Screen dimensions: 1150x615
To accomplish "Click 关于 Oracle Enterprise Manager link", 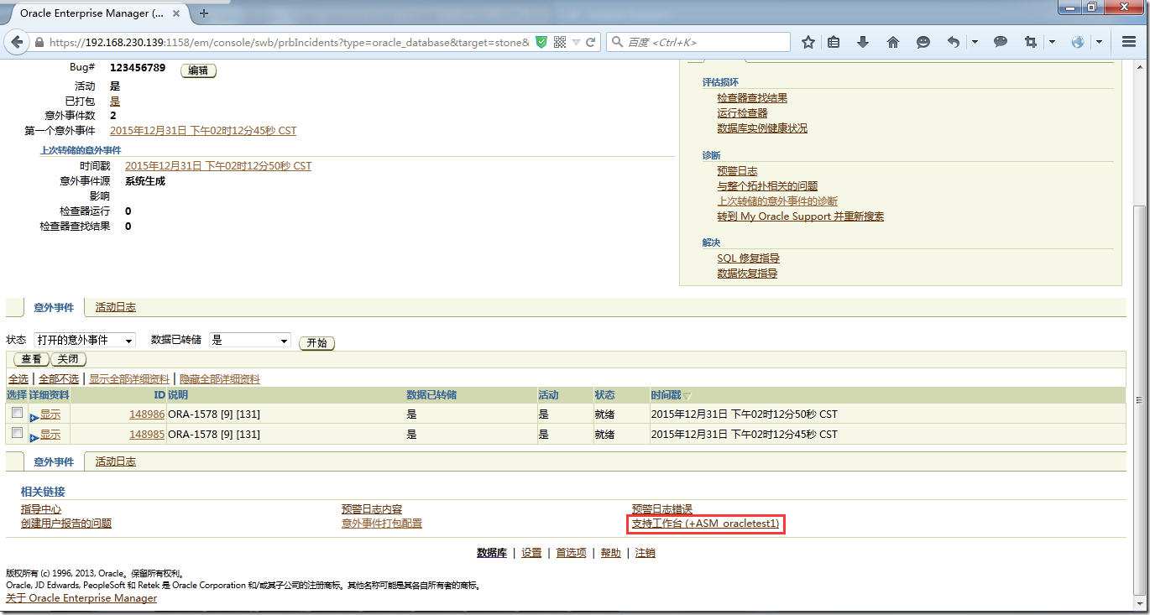I will 81,598.
